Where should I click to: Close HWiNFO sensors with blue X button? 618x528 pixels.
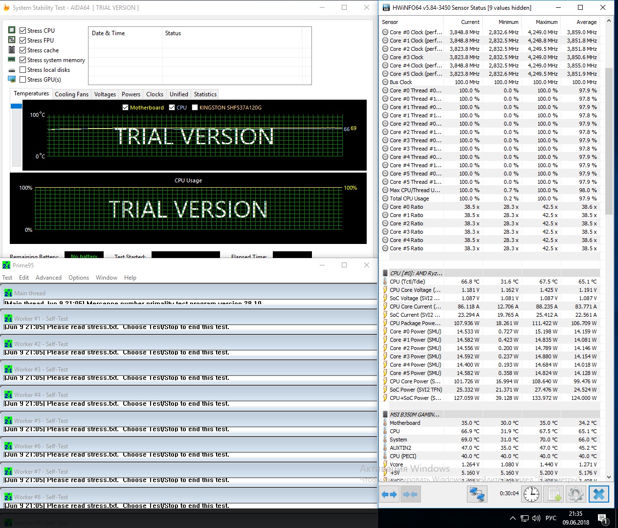point(598,495)
